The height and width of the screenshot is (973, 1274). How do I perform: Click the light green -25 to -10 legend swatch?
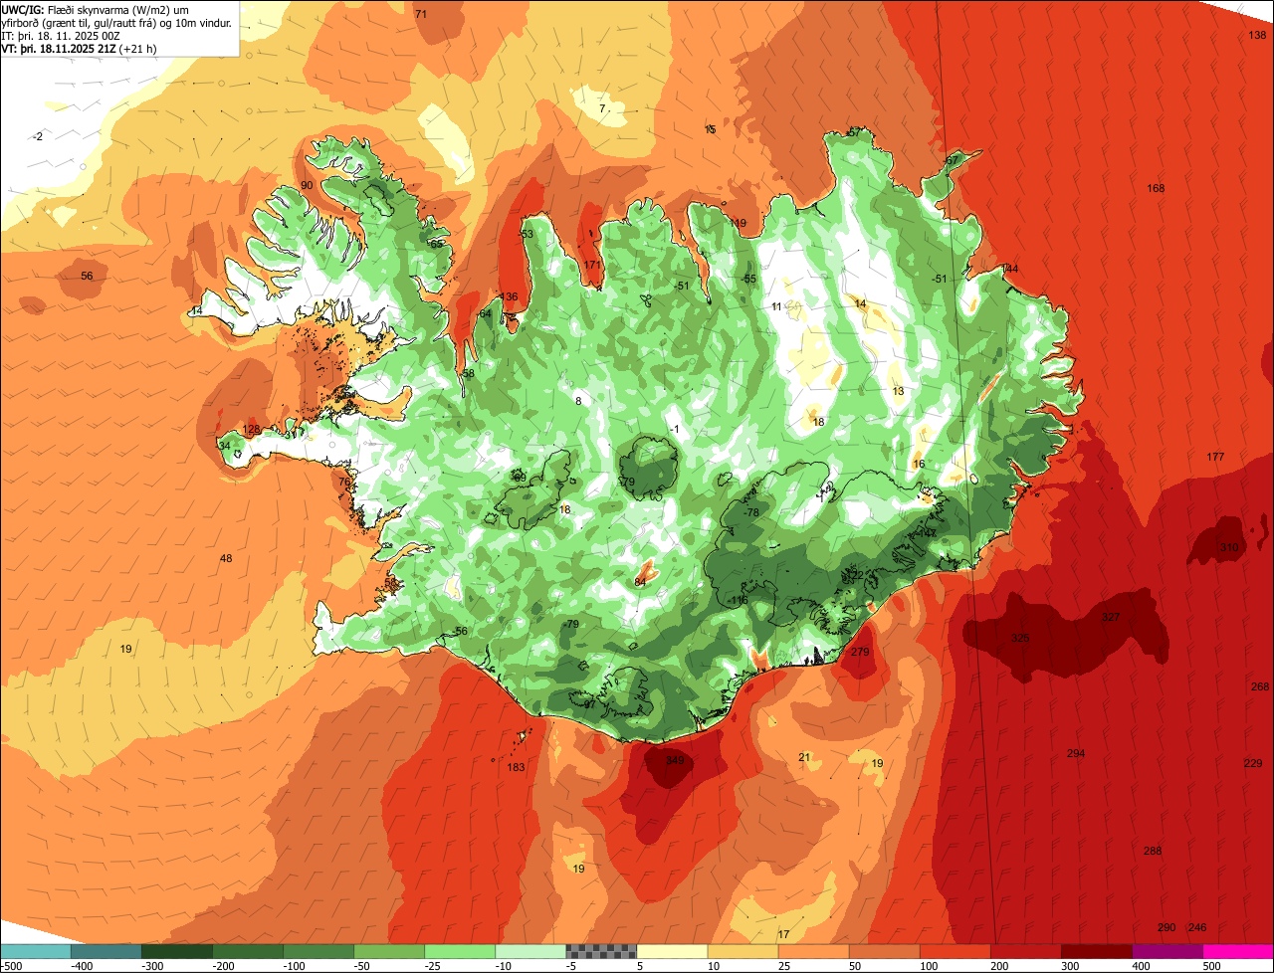[x=460, y=951]
